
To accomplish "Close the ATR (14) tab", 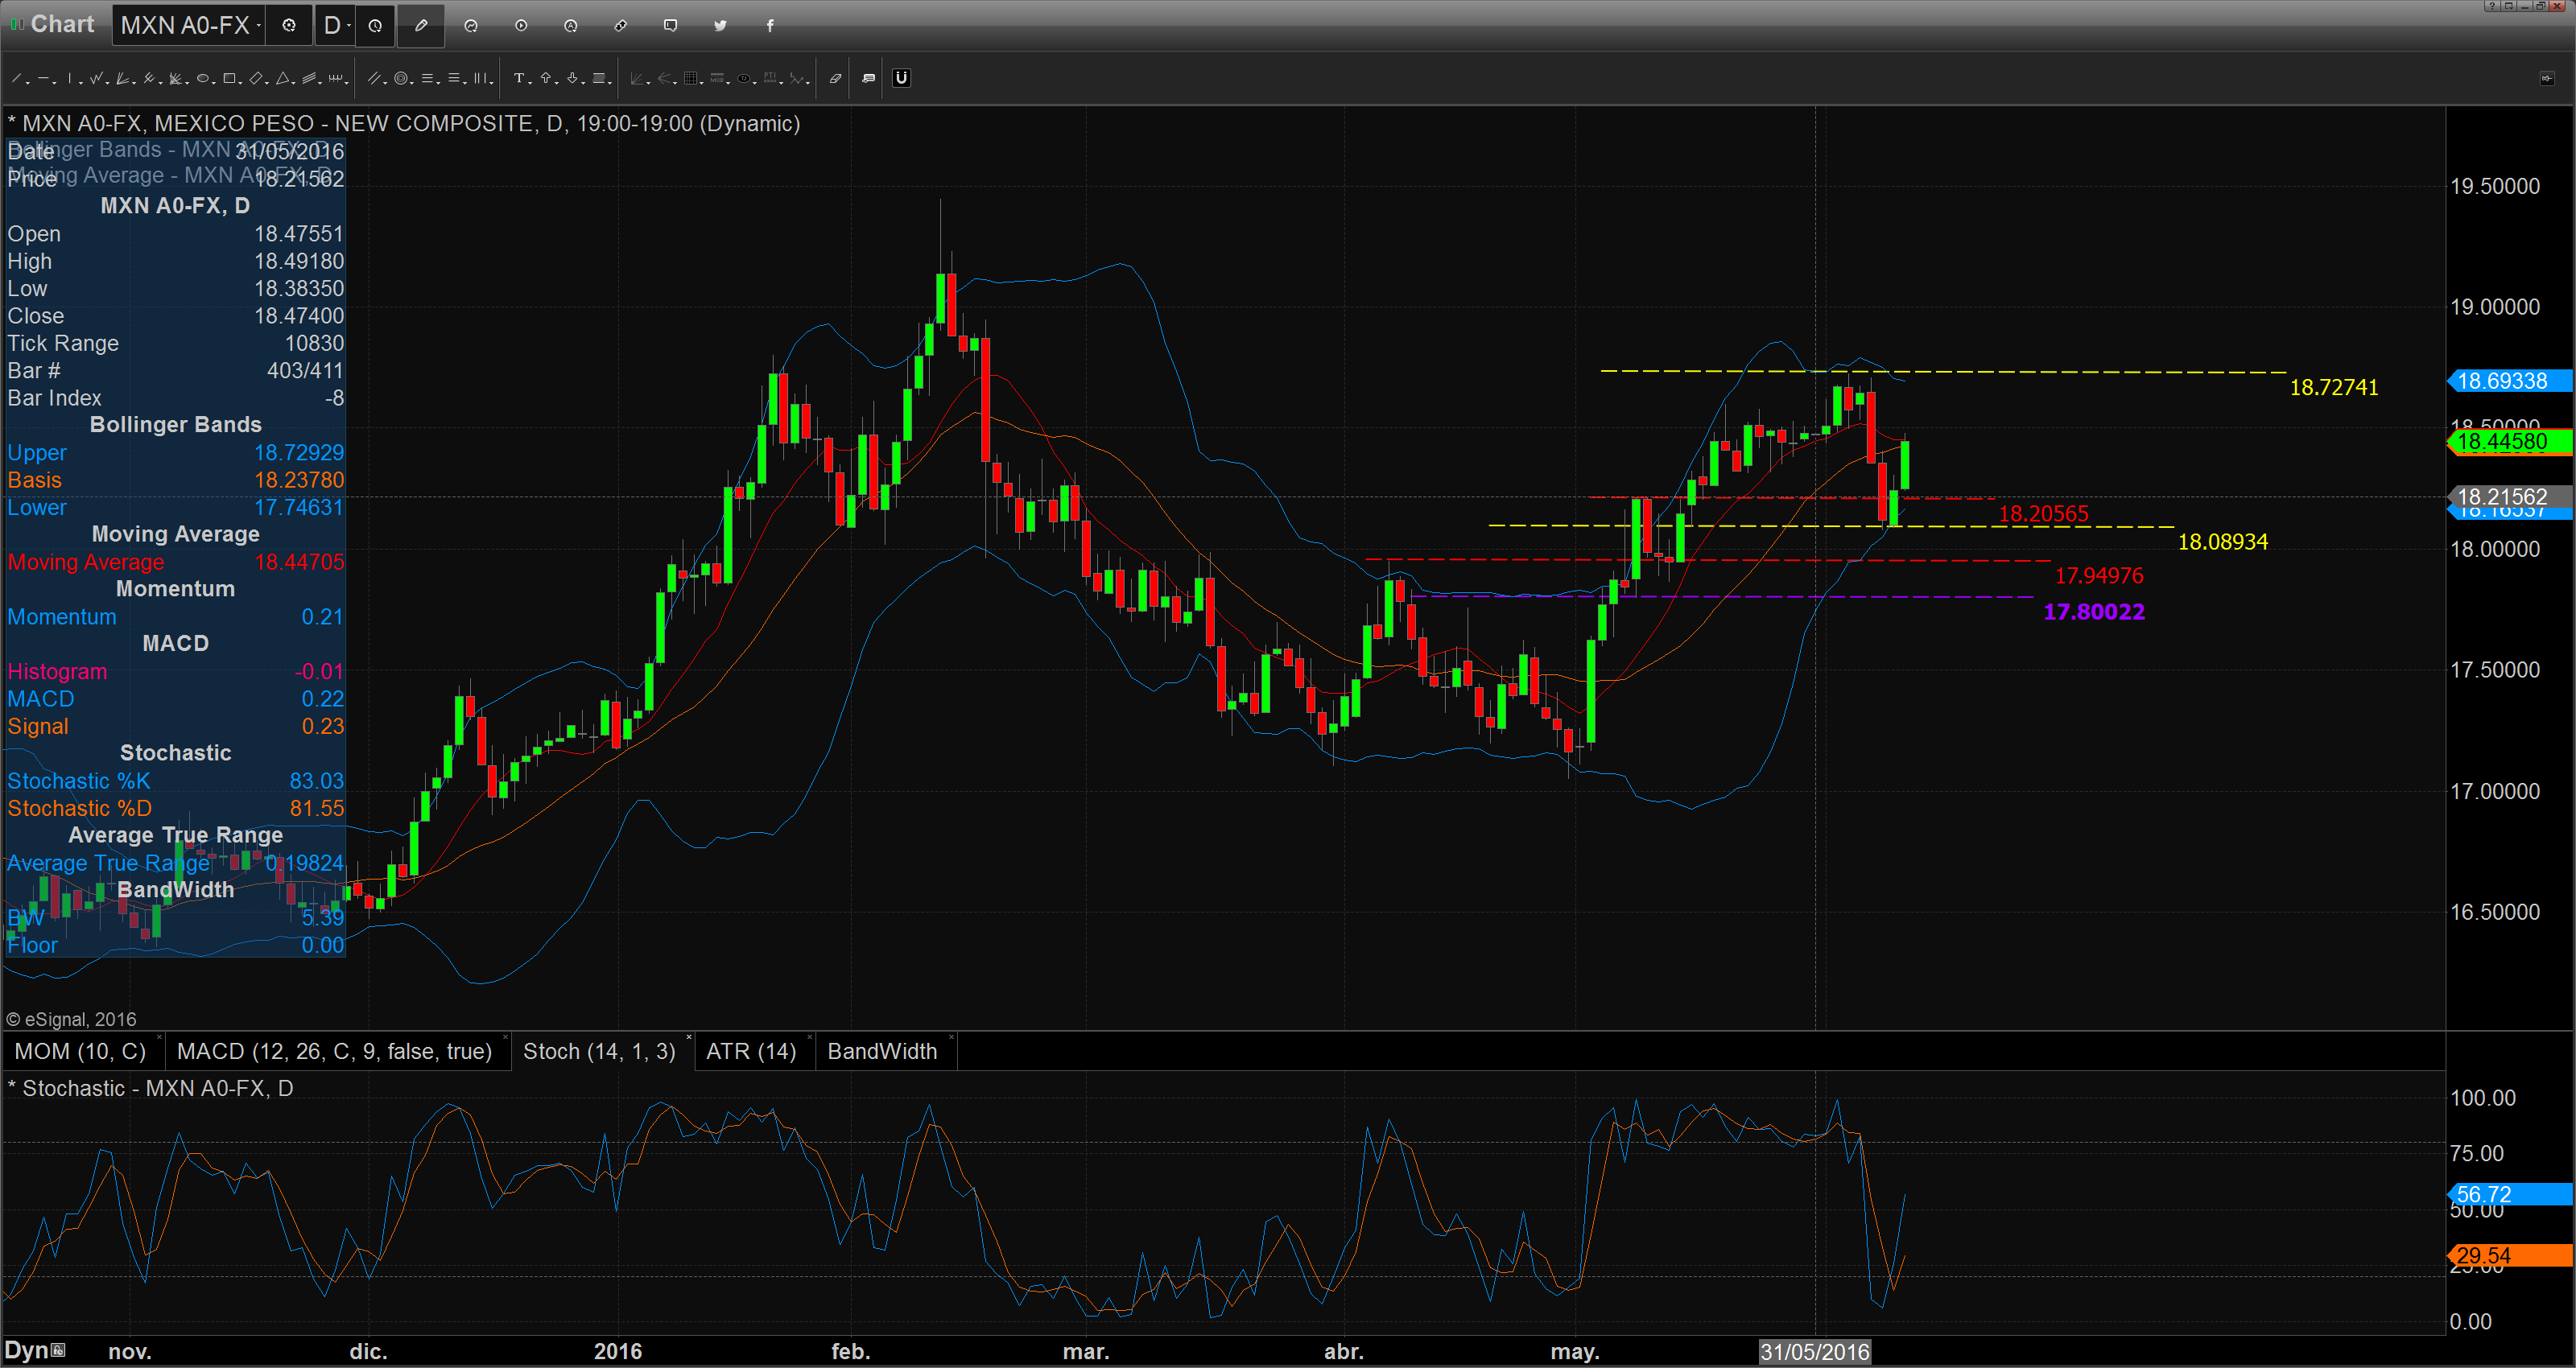I will (x=810, y=1037).
